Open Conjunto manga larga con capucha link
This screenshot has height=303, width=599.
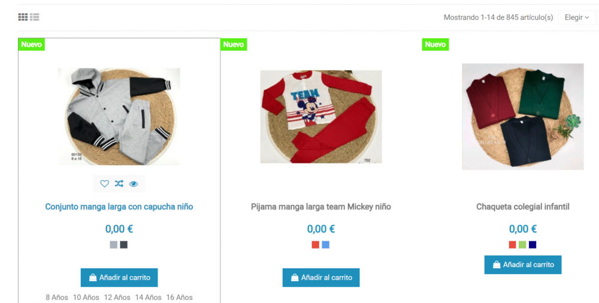119,207
